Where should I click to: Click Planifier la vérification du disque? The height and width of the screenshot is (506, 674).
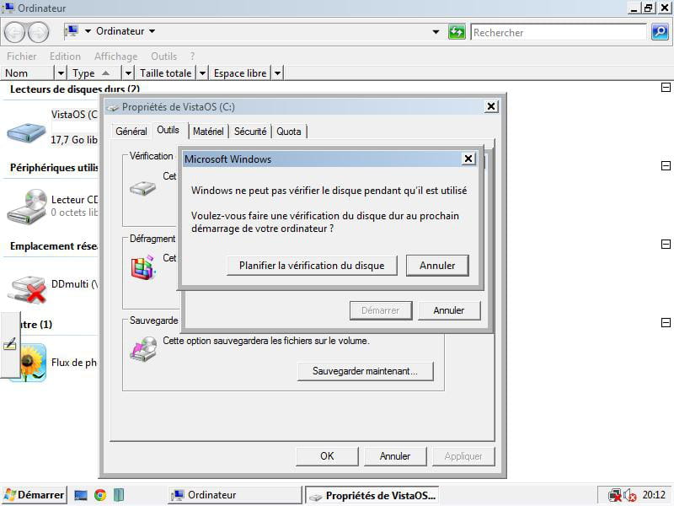click(x=312, y=266)
